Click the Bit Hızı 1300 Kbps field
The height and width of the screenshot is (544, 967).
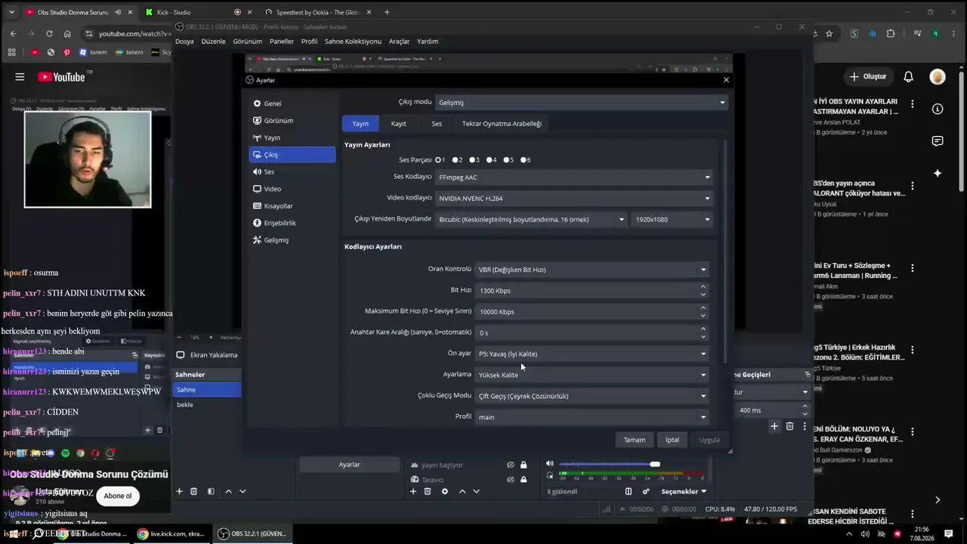(592, 291)
